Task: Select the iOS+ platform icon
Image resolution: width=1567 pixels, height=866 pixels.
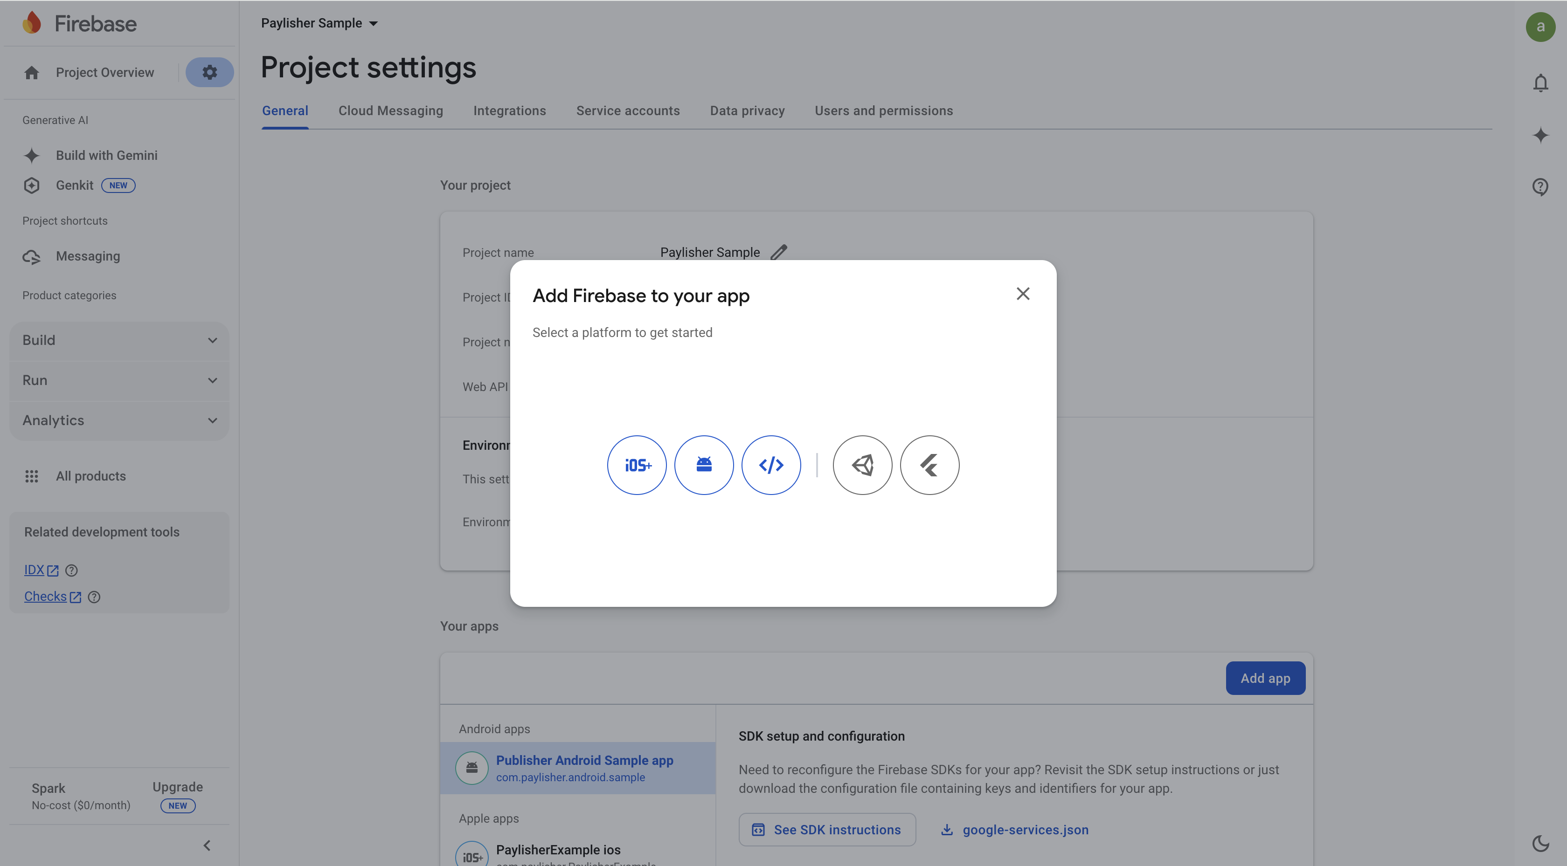Action: click(636, 465)
